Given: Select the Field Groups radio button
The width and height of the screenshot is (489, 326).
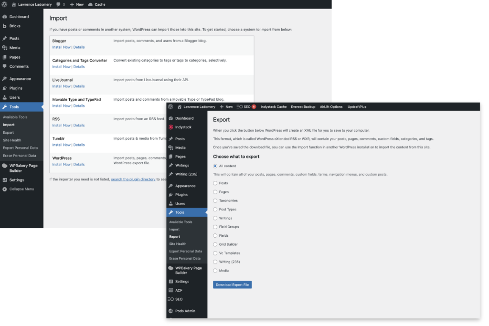Looking at the screenshot, I should click(215, 227).
